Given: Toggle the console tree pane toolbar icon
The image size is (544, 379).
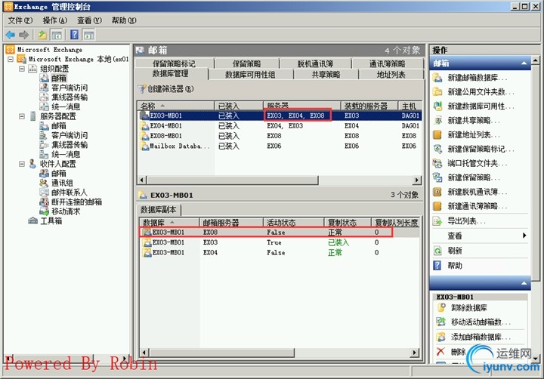Looking at the screenshot, I should (x=57, y=35).
